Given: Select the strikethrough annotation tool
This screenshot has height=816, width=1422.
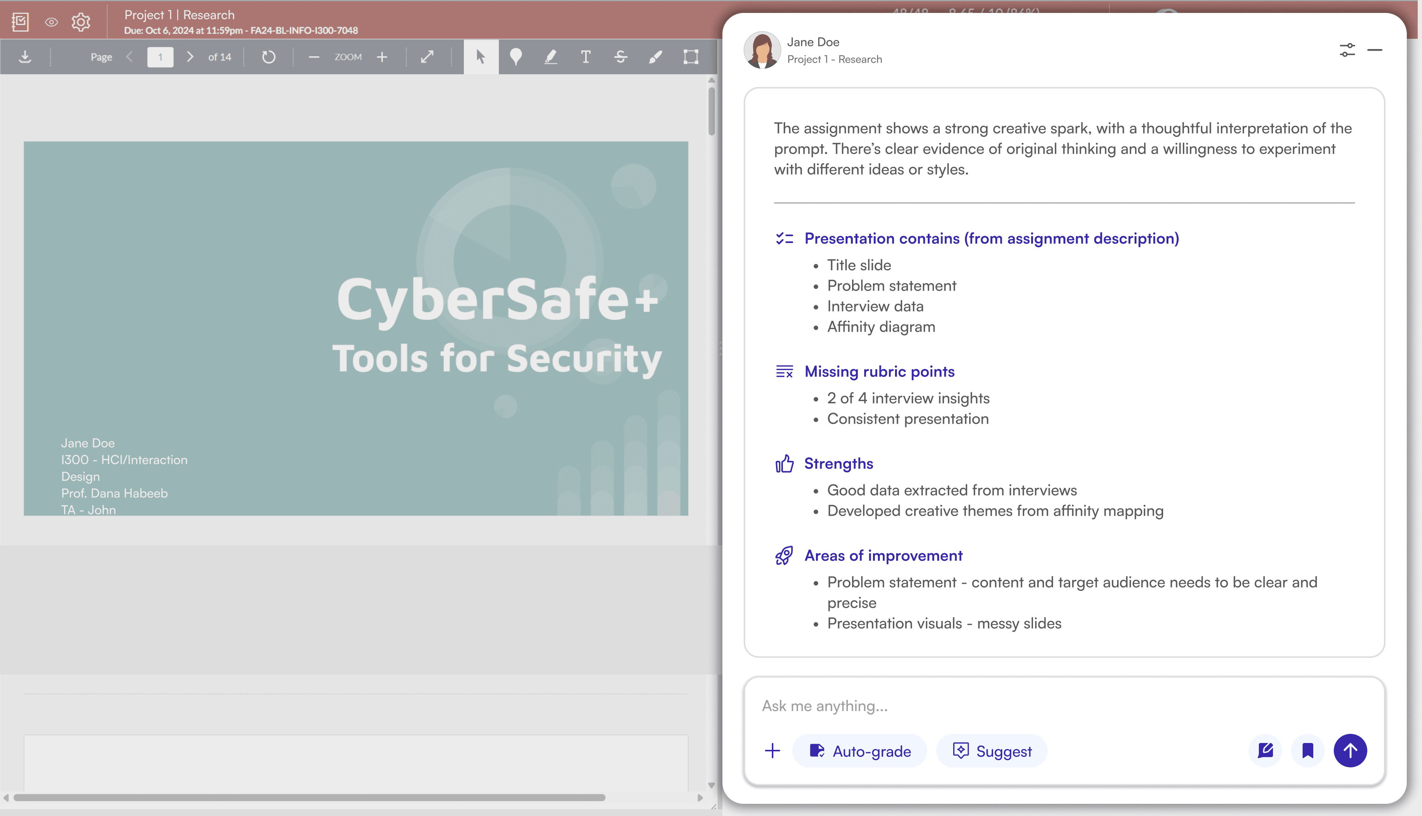Looking at the screenshot, I should tap(620, 57).
